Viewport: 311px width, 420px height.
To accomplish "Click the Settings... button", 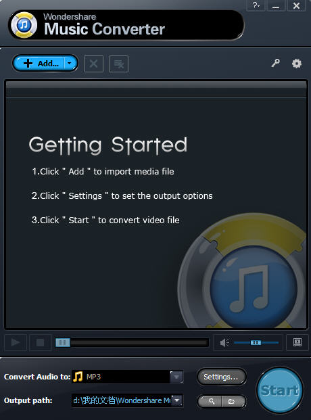I will pos(221,377).
